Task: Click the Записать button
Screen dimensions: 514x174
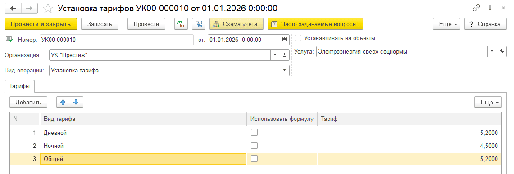Action: point(100,24)
